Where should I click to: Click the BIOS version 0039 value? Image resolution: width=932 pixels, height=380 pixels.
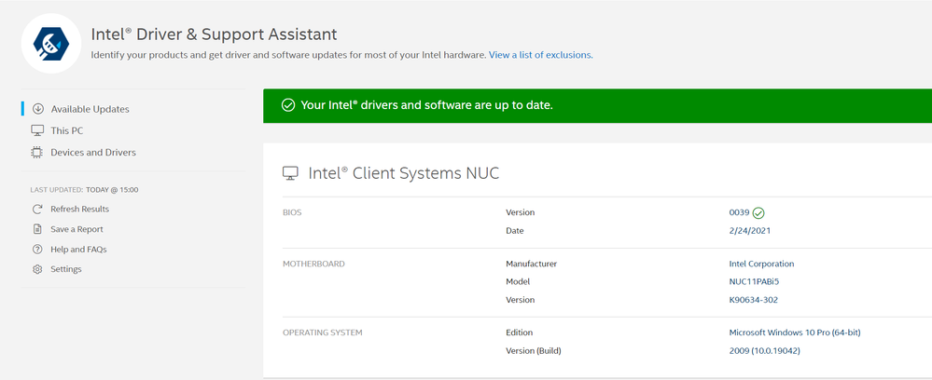click(x=740, y=212)
